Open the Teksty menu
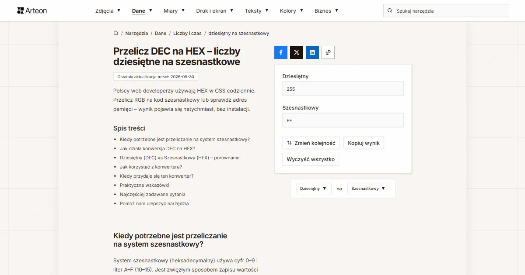 257,10
